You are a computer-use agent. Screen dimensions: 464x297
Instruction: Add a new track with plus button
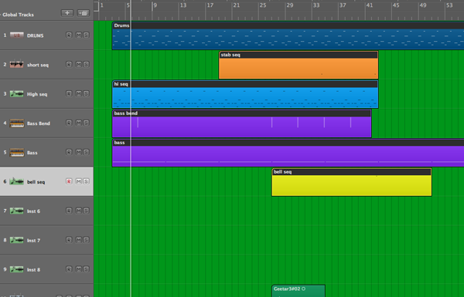(67, 13)
